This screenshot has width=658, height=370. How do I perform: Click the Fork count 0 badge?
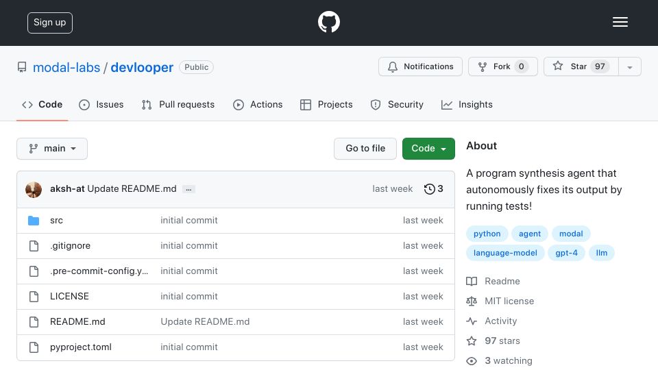tap(521, 66)
